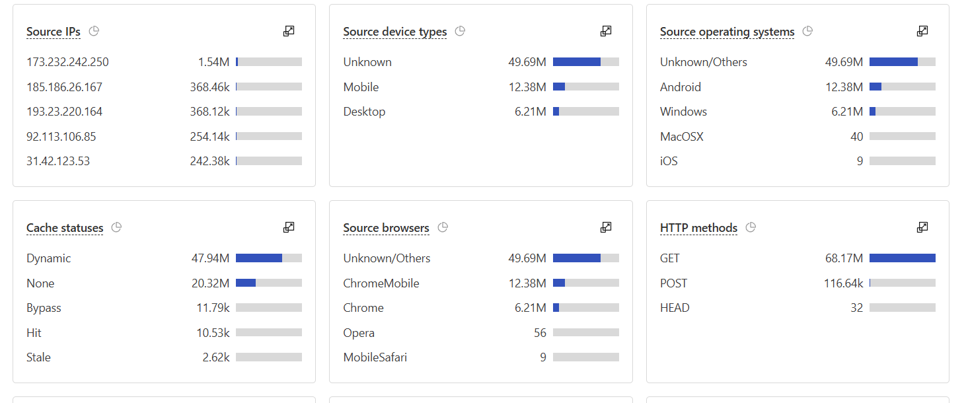The width and height of the screenshot is (966, 403).
Task: Select the ChromeMobile browser row
Action: point(381,283)
